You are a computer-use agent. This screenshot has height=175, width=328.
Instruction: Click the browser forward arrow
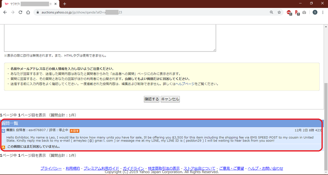[13, 12]
